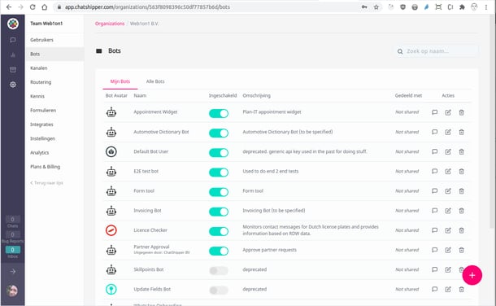The height and width of the screenshot is (306, 496).
Task: Open chat icon for Partner Approval row
Action: (x=435, y=250)
